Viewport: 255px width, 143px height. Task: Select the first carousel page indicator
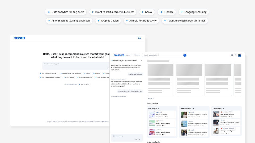[x=149, y=98]
